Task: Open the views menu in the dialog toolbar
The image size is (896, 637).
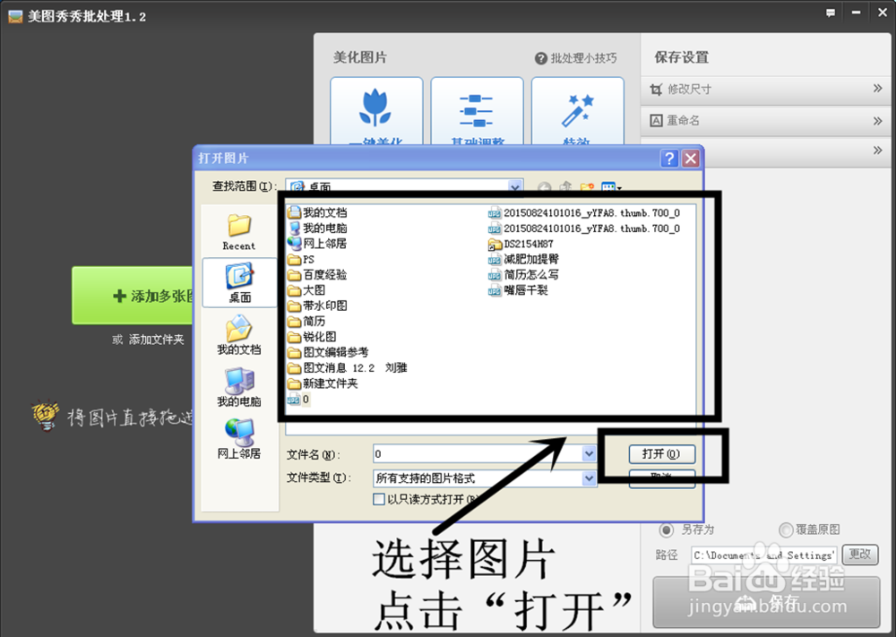Action: click(x=613, y=187)
